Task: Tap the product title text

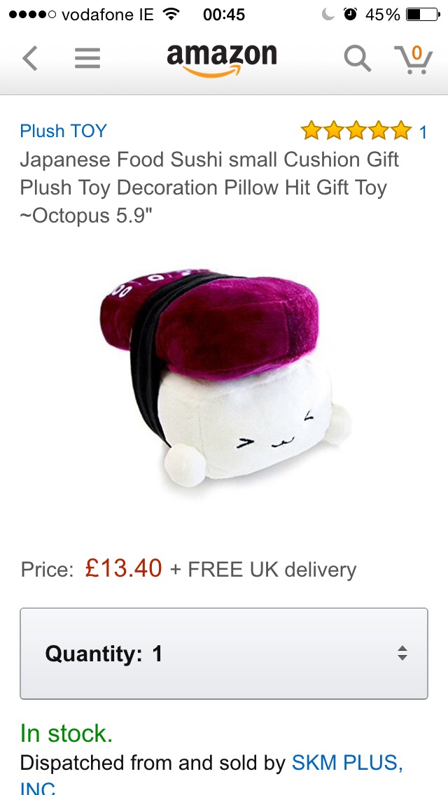Action: point(209,188)
